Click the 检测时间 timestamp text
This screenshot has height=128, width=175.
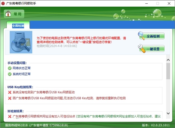[57, 46]
